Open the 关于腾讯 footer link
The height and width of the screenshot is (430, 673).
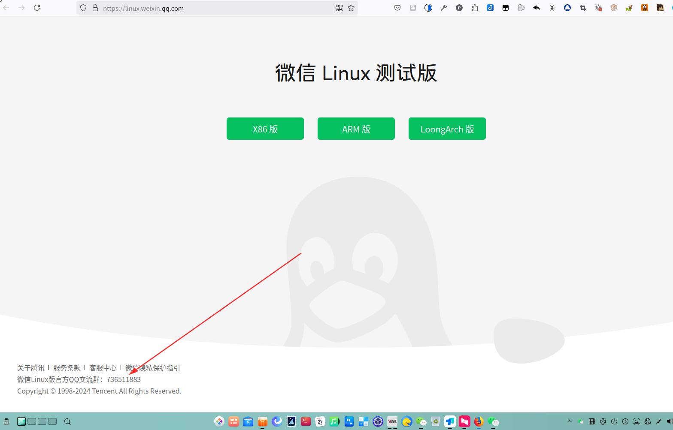point(31,368)
